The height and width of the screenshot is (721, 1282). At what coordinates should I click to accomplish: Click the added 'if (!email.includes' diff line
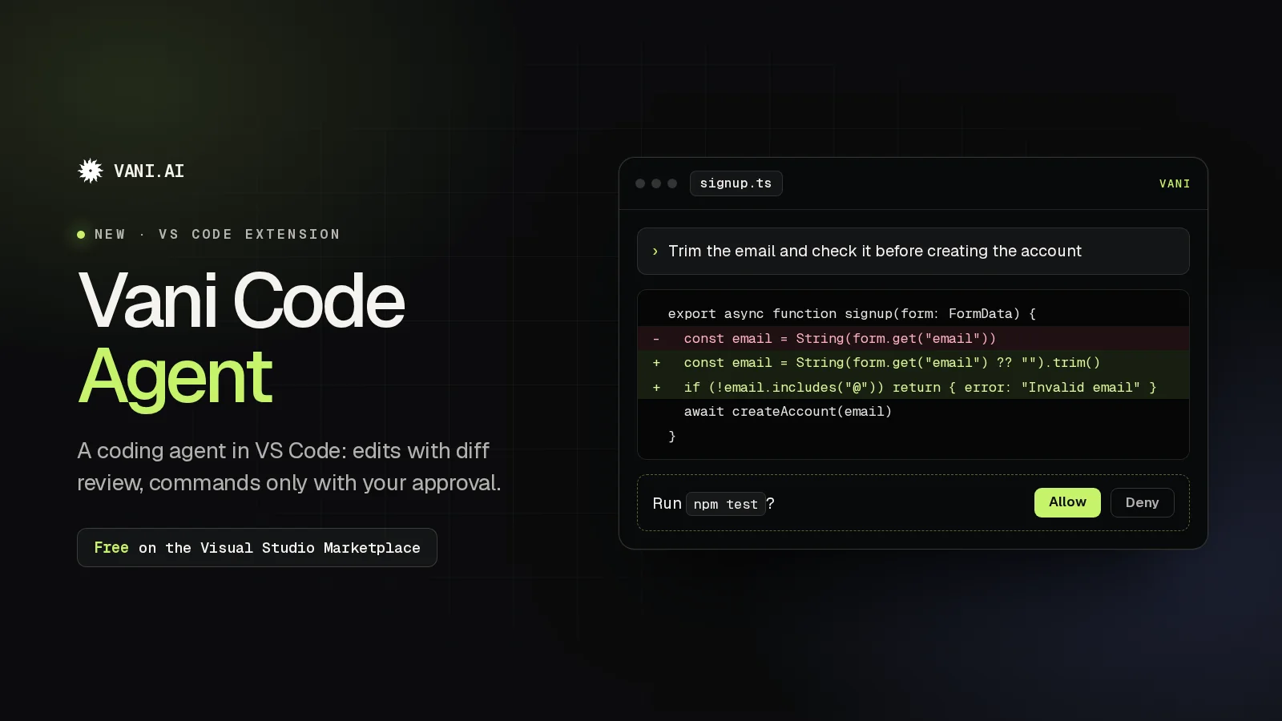913,388
